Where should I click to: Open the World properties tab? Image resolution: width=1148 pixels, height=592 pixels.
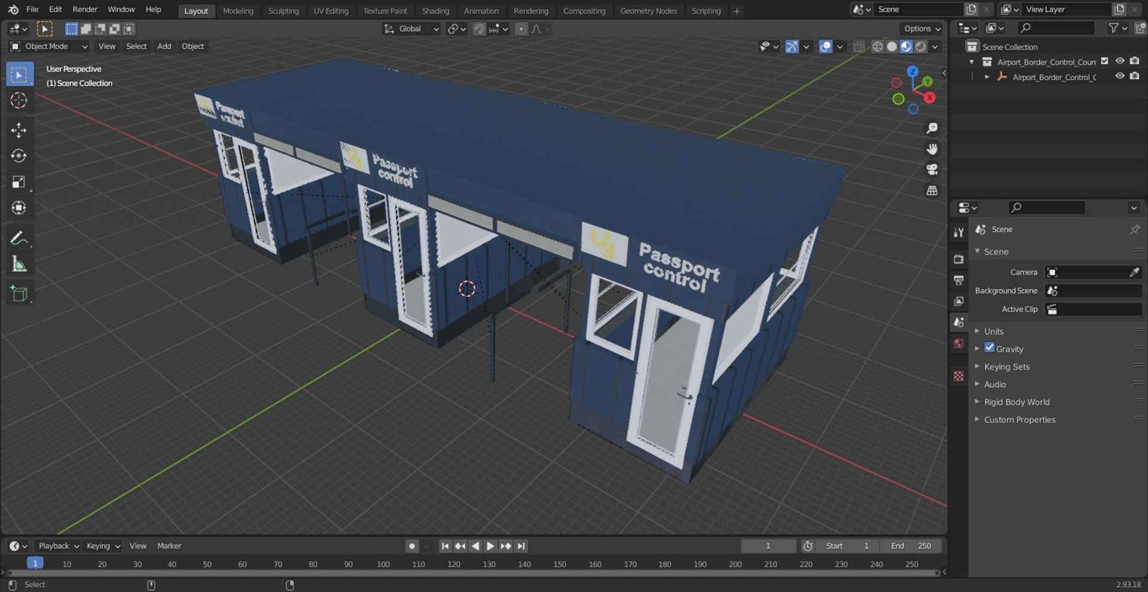point(959,343)
